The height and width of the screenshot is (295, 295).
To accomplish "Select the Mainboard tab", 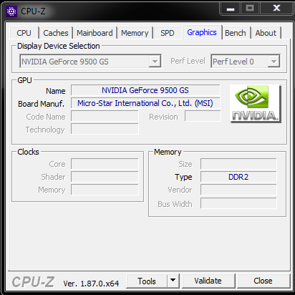I will pyautogui.click(x=95, y=33).
